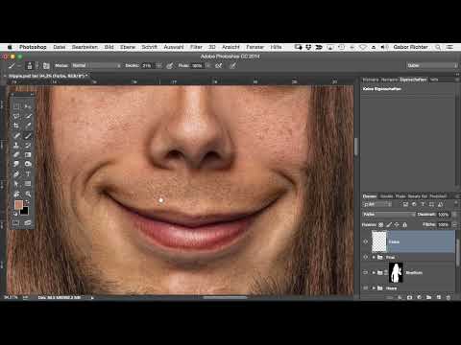Select the Rectangular Marquee tool
Image resolution: width=461 pixels, height=345 pixels.
[x=16, y=106]
